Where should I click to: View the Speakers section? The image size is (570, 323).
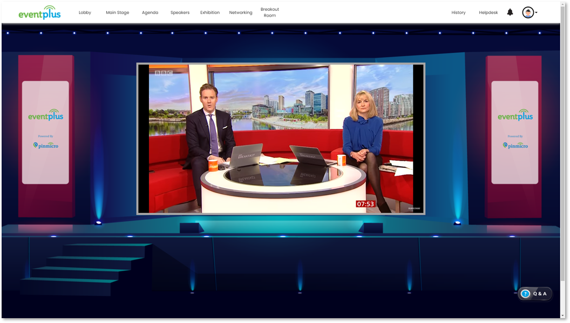click(180, 12)
